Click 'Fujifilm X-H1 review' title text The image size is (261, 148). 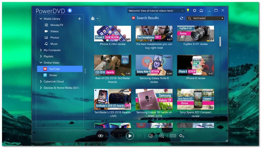click(195, 44)
